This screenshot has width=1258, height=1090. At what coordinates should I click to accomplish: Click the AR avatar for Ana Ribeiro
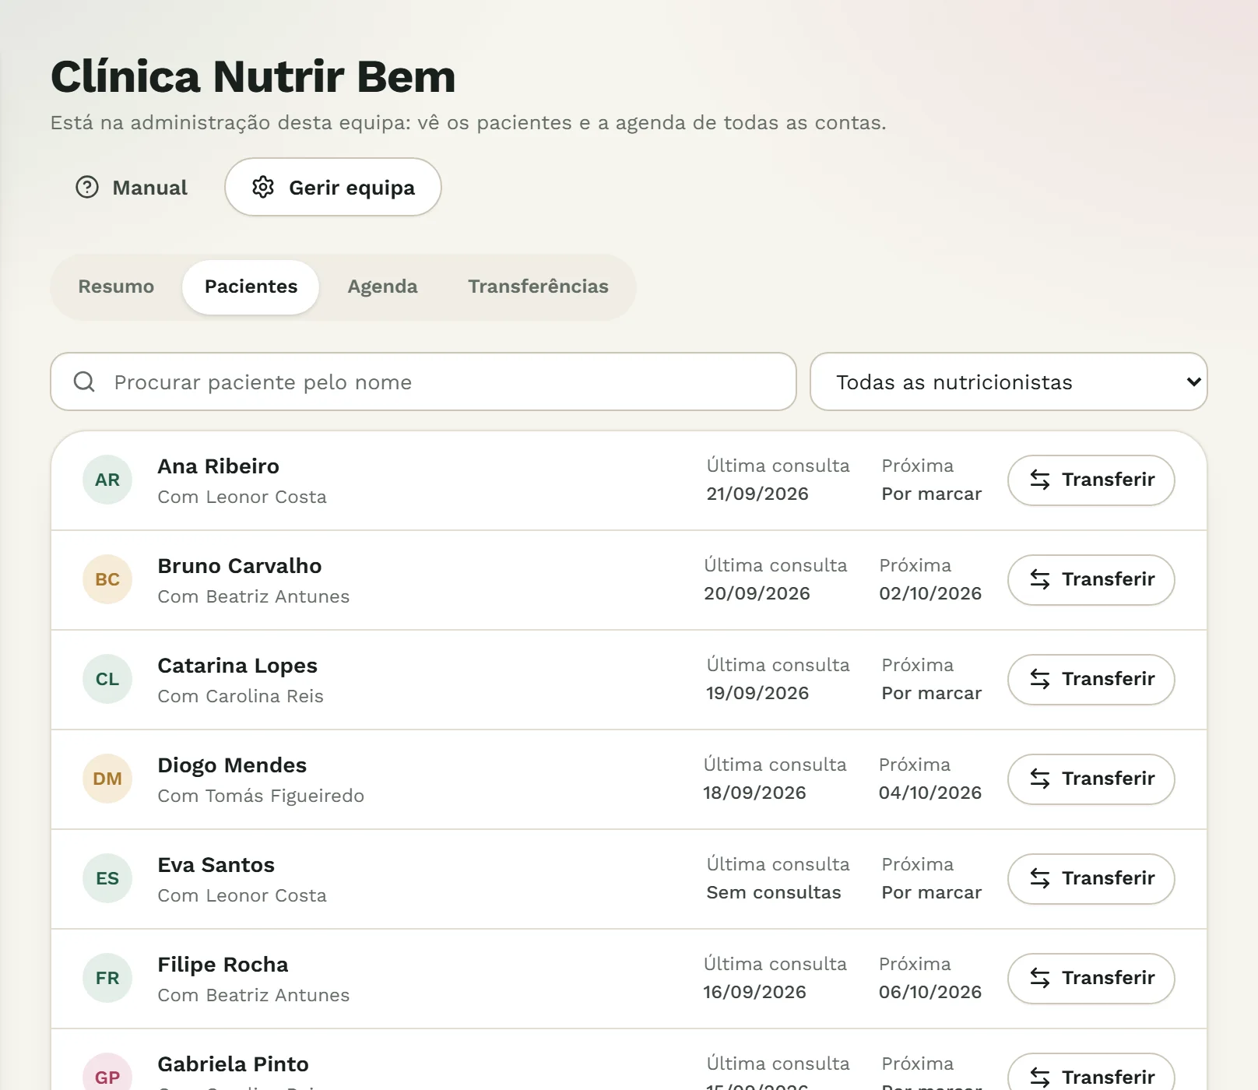click(107, 480)
